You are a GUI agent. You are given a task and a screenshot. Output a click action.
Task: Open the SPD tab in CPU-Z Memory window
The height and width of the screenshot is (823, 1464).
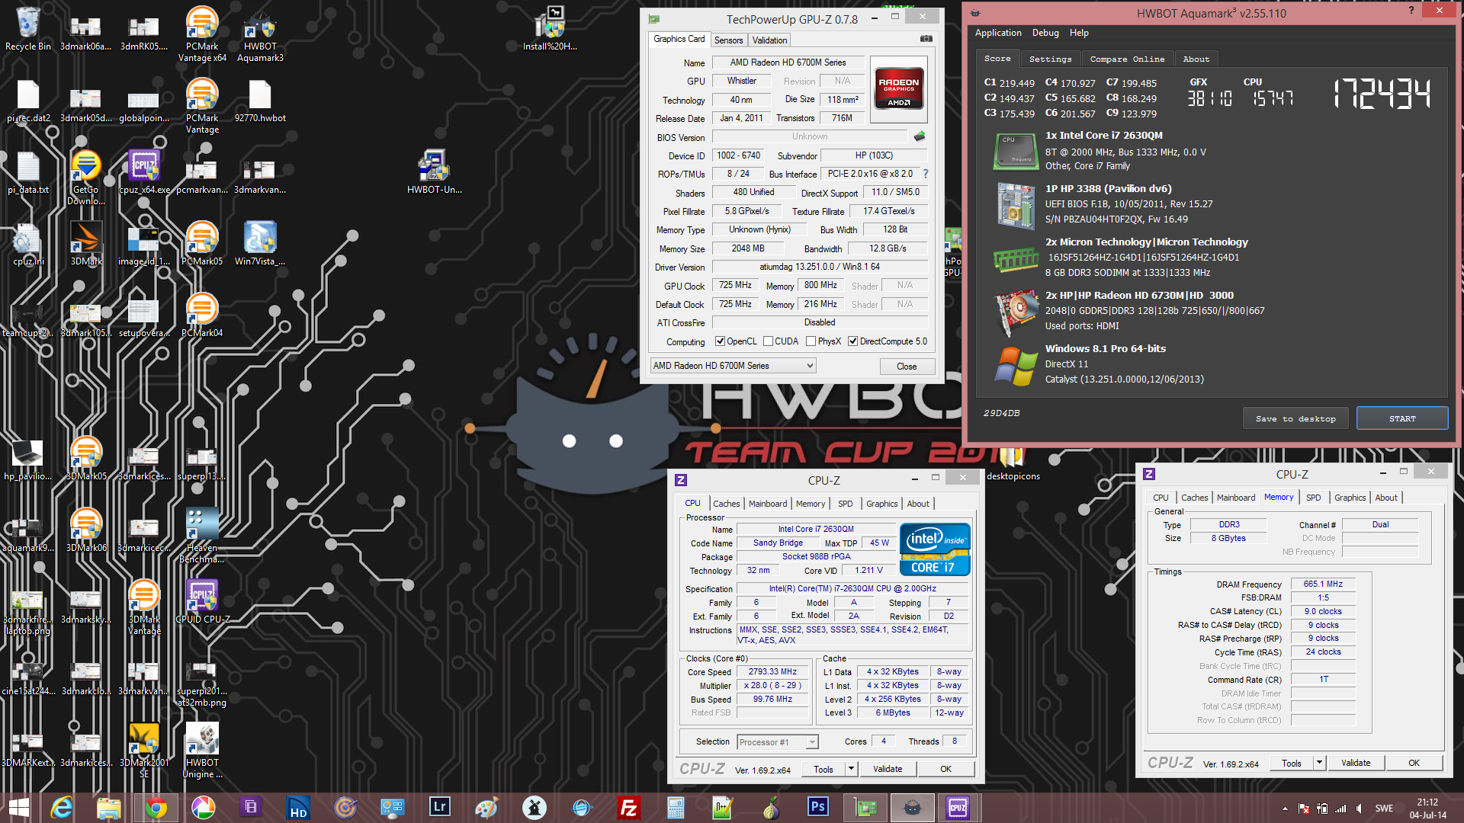[1313, 498]
